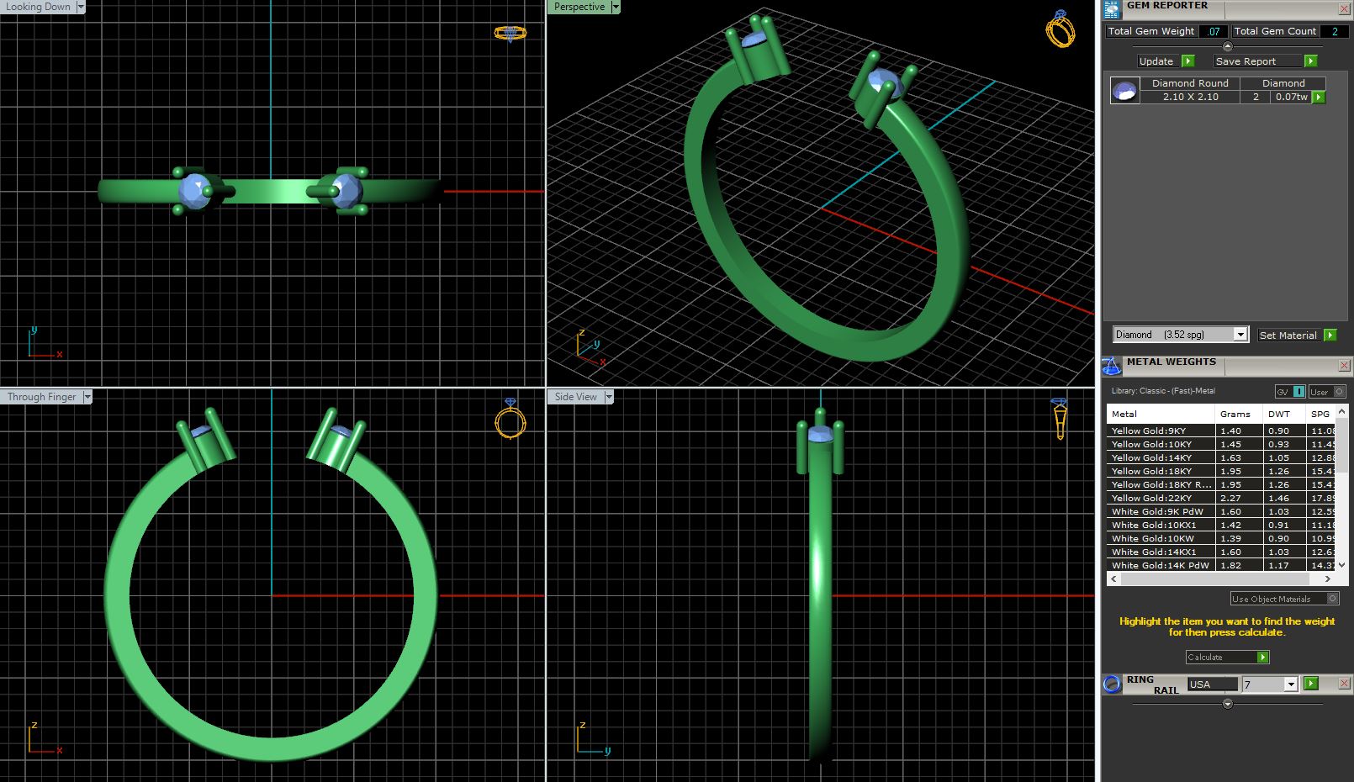1354x782 pixels.
Task: Click the Side View ring icon
Action: 1059,419
